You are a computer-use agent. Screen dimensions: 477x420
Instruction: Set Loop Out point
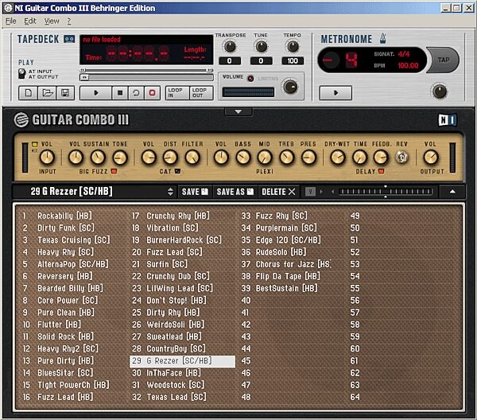tap(201, 93)
